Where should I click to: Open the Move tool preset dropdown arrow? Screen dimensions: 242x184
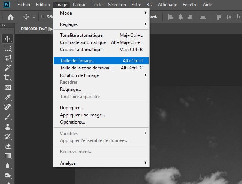pyautogui.click(x=34, y=17)
